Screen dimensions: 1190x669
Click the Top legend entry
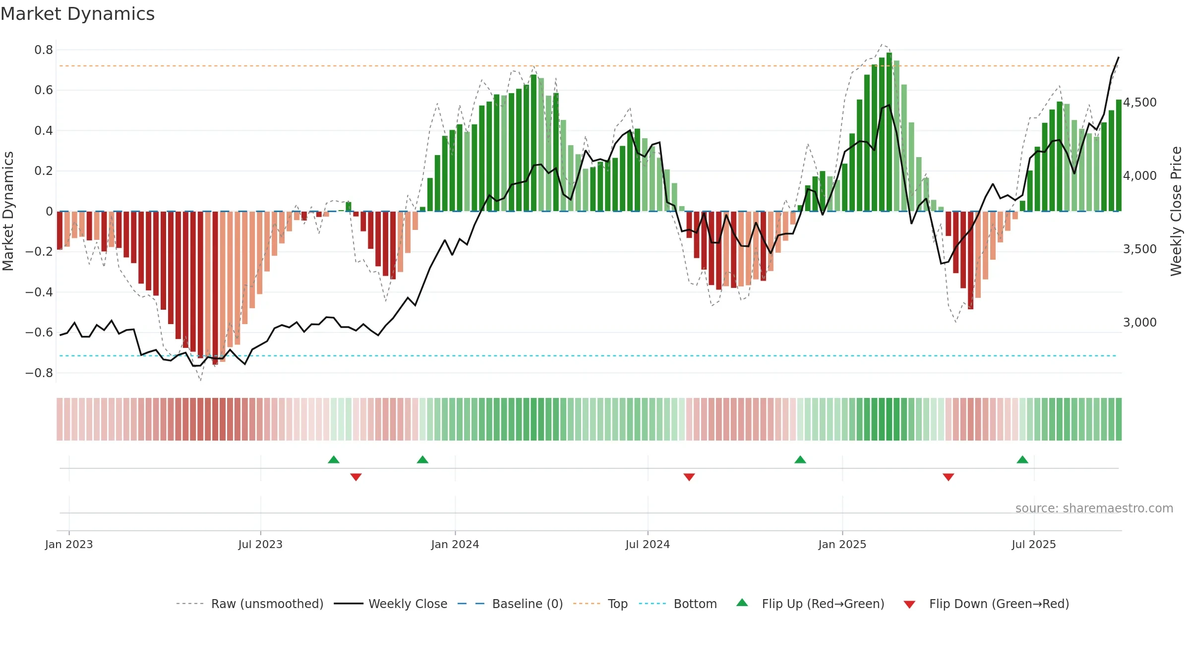[x=600, y=604]
